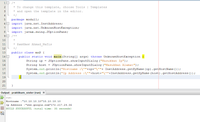Click the 'To change this template' comment line
The image size is (200, 122).
pyautogui.click(x=60, y=7)
